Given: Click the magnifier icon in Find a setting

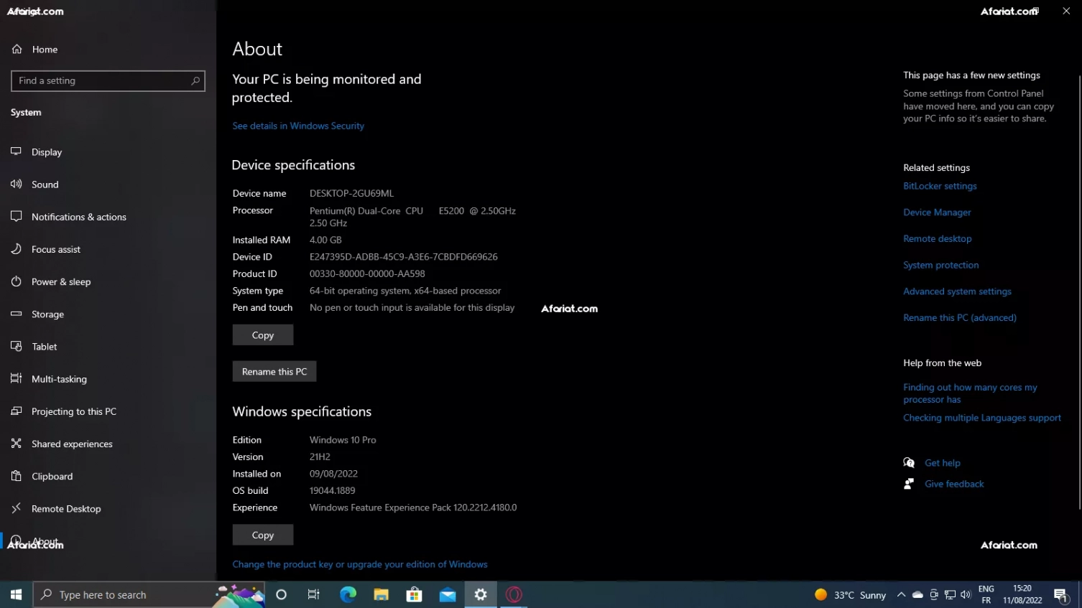Looking at the screenshot, I should pos(195,81).
